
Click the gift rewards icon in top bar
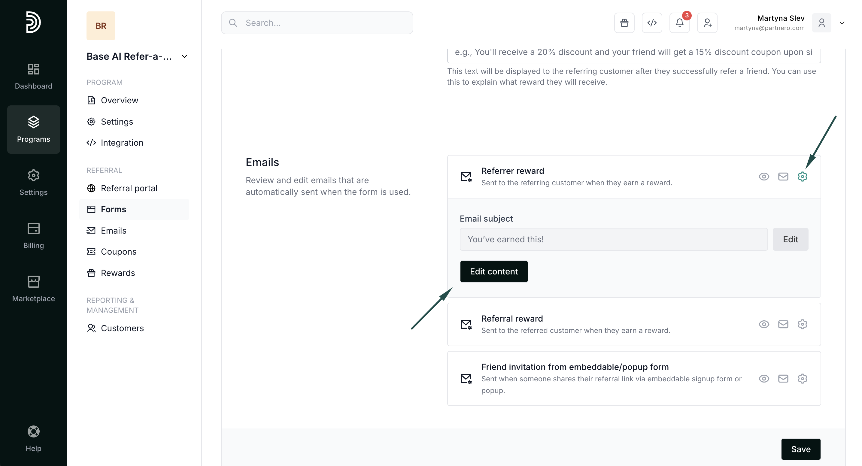tap(624, 23)
